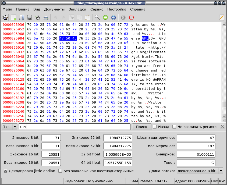Save the file with the floppy icon
The width and height of the screenshot is (227, 185).
[30, 17]
